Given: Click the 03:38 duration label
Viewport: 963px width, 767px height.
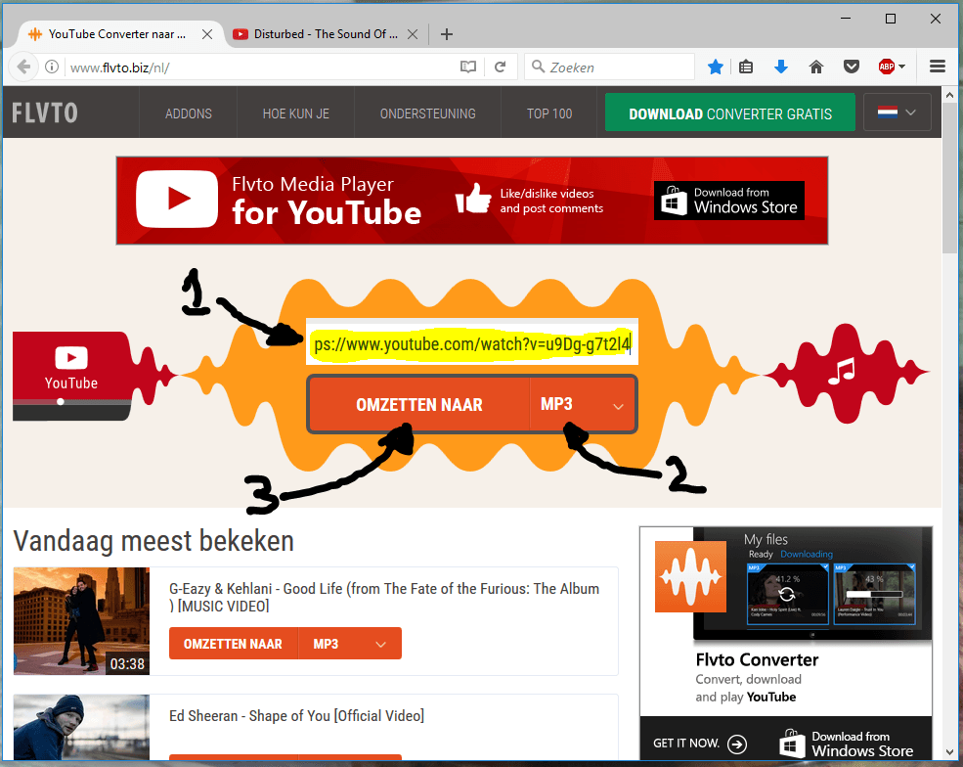Looking at the screenshot, I should (x=127, y=663).
